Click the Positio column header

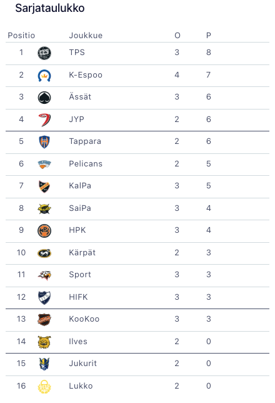21,36
